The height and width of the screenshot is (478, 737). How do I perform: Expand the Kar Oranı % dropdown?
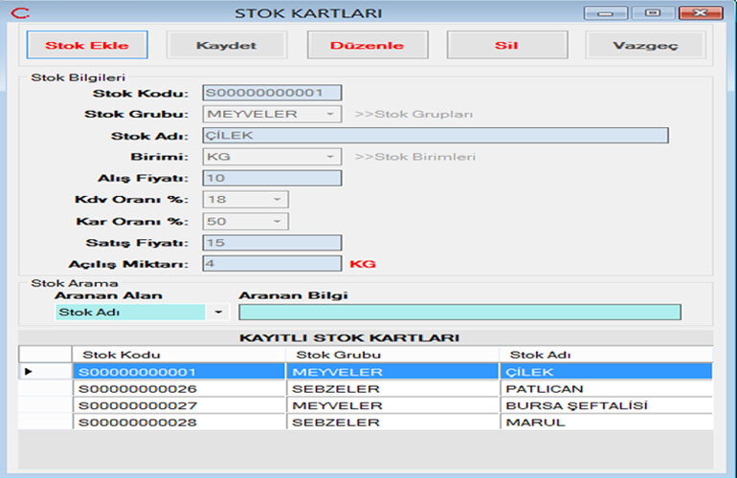pyautogui.click(x=278, y=221)
